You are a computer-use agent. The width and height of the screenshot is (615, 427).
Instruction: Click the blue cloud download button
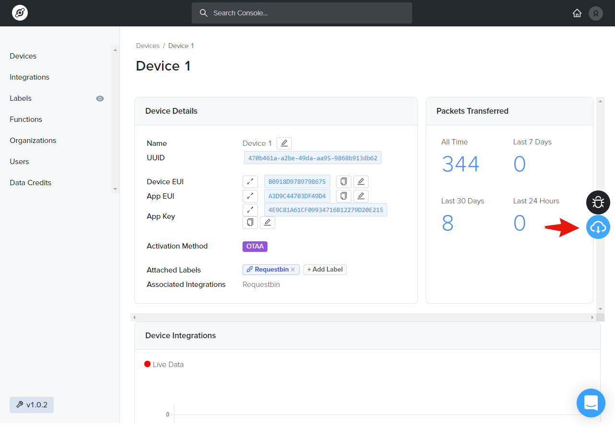click(598, 227)
